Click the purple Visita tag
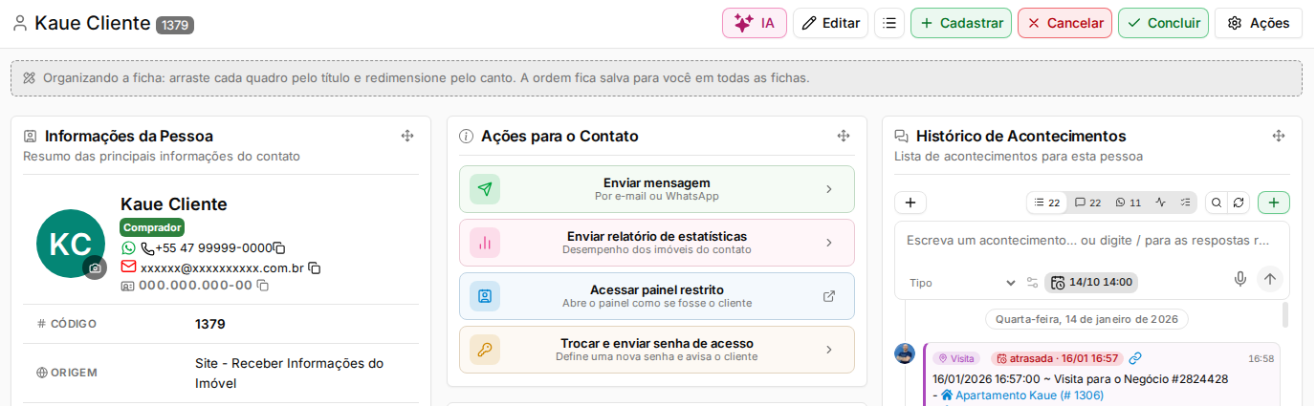 coord(956,358)
